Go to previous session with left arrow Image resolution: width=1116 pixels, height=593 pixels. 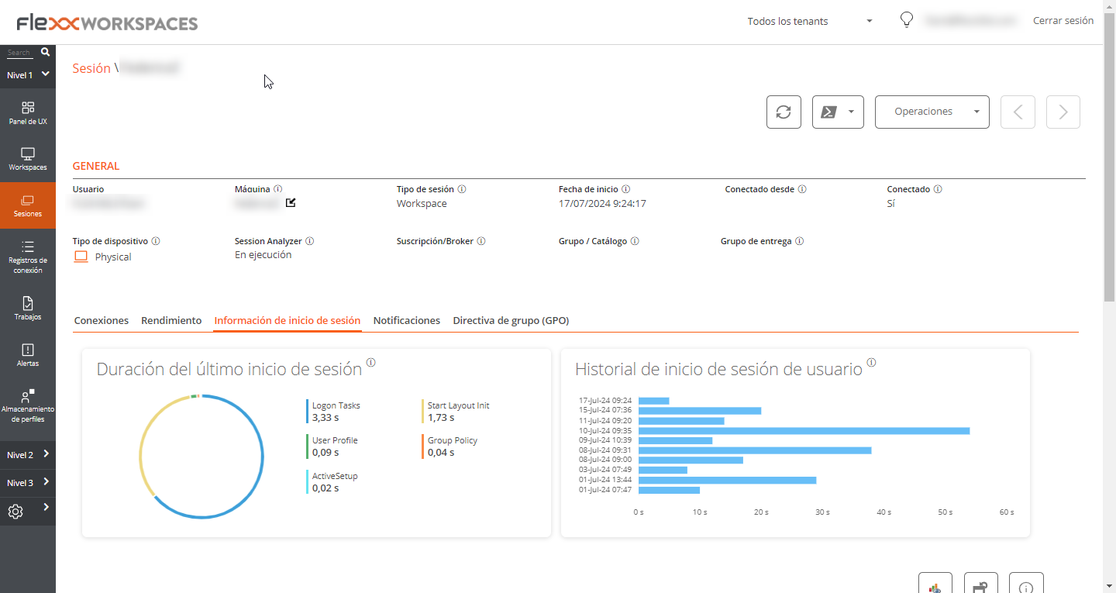click(x=1018, y=112)
